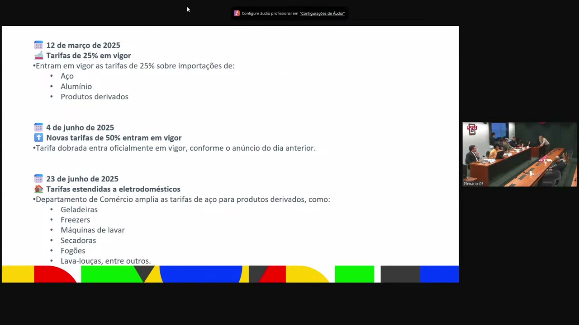Open the "Configurações de Áudio" link
The width and height of the screenshot is (579, 325).
click(322, 14)
